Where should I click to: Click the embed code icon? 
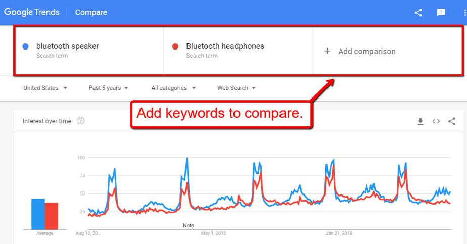click(436, 121)
